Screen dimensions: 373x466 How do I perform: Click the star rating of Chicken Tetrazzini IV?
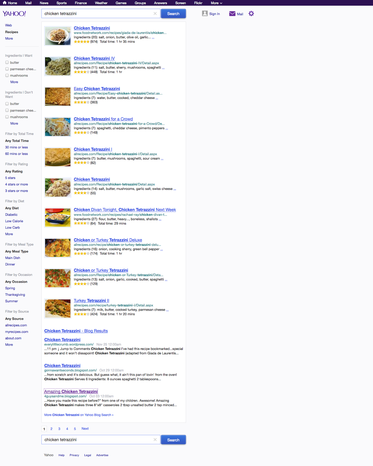point(82,72)
